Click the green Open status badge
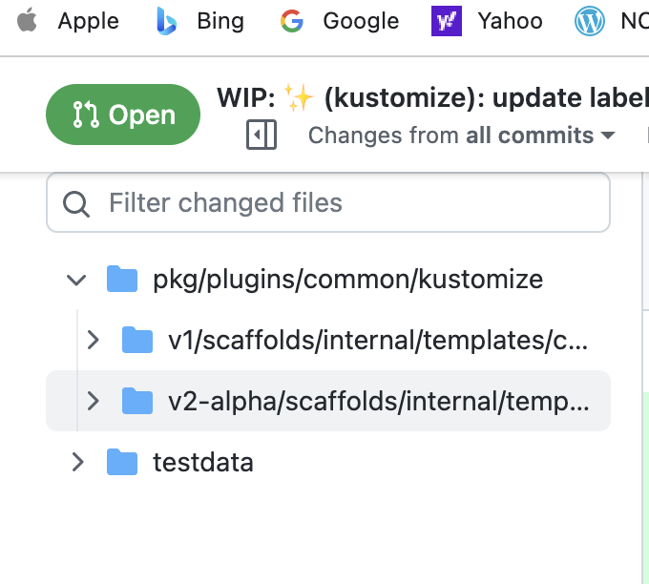 pos(123,115)
